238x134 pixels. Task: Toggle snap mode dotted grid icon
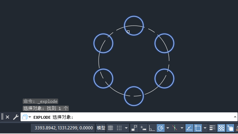click(x=119, y=128)
